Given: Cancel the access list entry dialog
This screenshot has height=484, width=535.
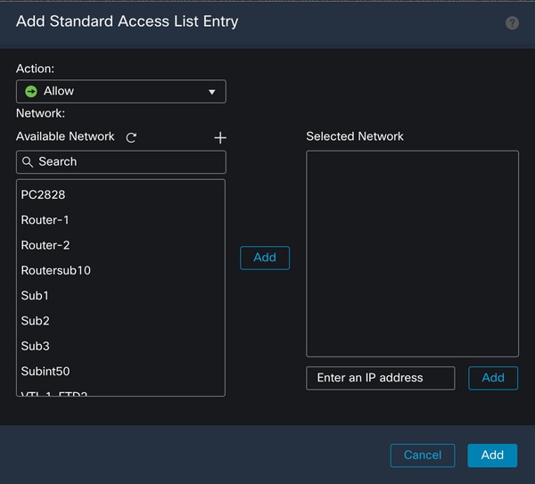Looking at the screenshot, I should 423,455.
